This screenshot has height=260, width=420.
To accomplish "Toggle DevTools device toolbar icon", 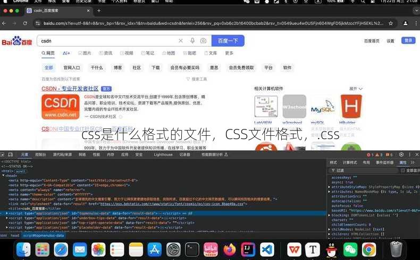I will click(11, 154).
